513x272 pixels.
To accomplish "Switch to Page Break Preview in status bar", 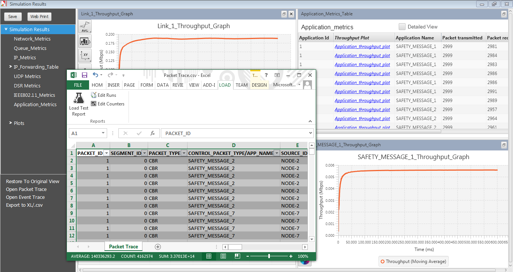I will 237,256.
